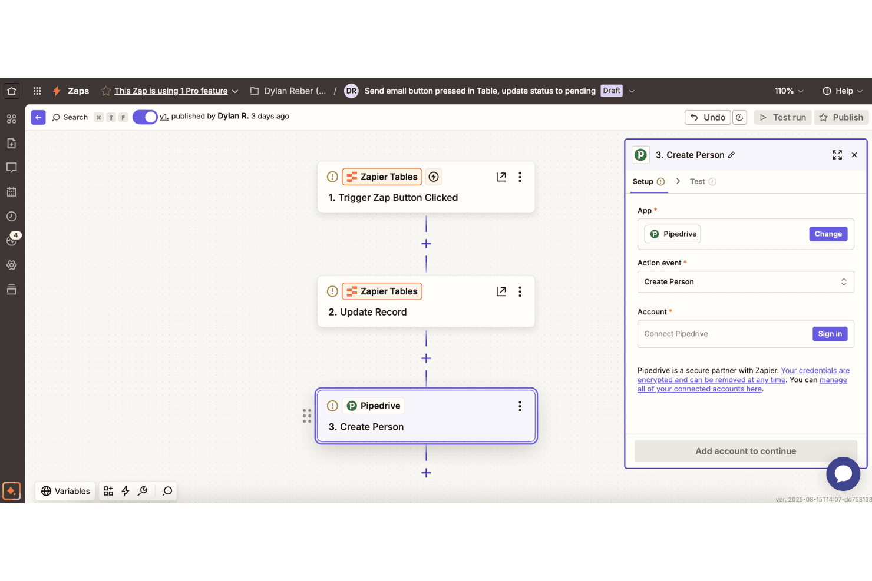Click the Undo button
Viewport: 872px width, 581px height.
[708, 117]
